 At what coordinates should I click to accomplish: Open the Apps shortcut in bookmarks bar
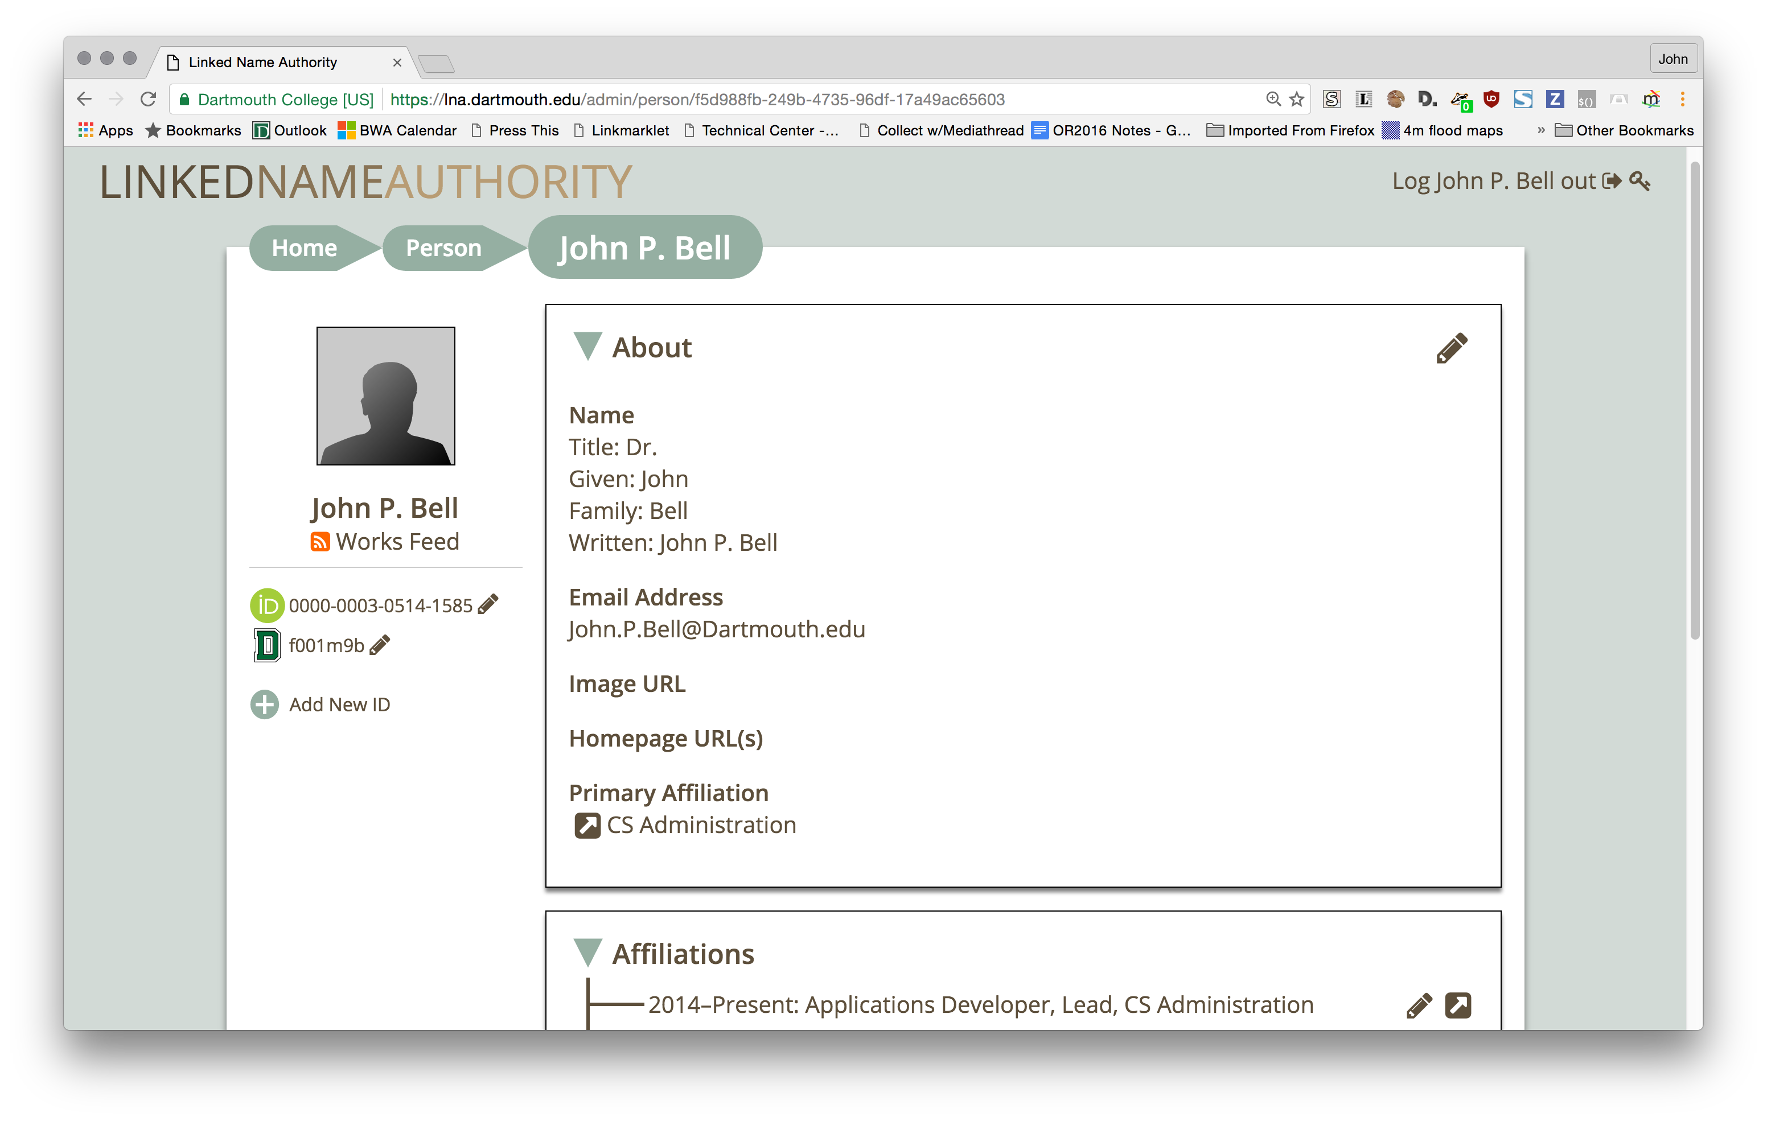pyautogui.click(x=106, y=130)
